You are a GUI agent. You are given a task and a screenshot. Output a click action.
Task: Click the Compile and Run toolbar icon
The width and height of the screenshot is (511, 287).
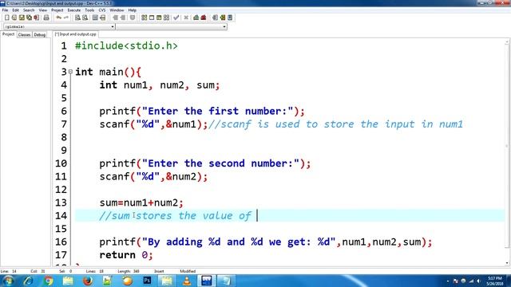pyautogui.click(x=159, y=18)
